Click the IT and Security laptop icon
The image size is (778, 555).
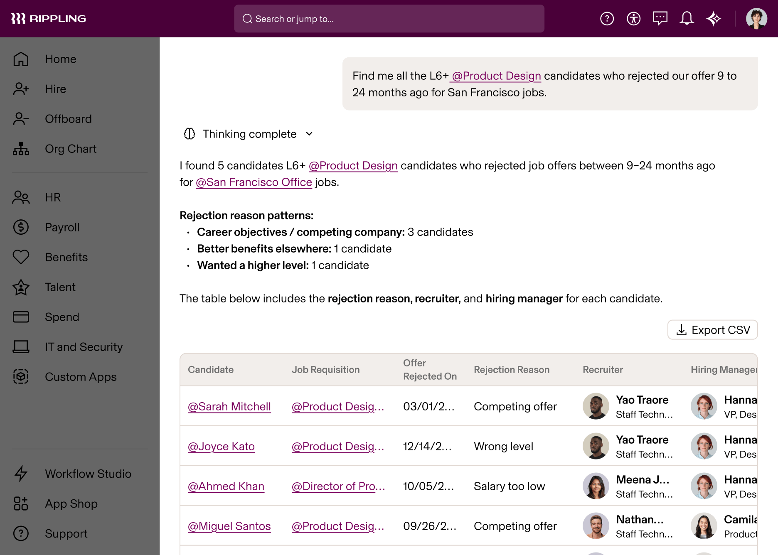coord(21,347)
